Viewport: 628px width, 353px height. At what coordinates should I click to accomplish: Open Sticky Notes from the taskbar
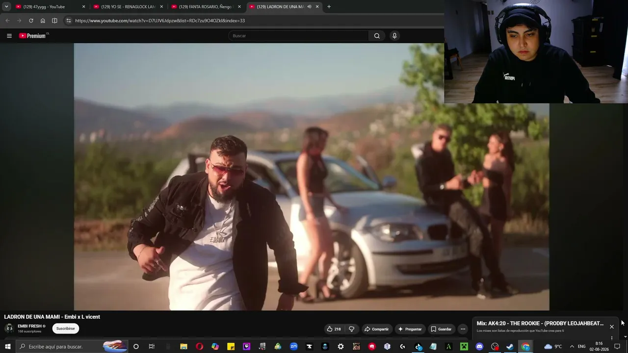[231, 347]
